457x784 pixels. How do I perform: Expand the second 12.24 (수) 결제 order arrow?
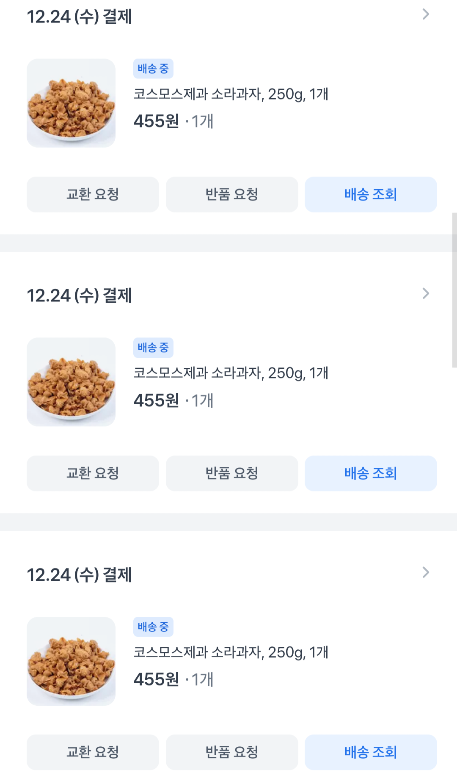[426, 293]
